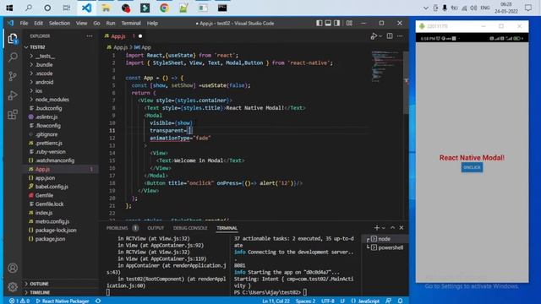Open Source Control view
This screenshot has height=304, width=541.
pos(13,76)
